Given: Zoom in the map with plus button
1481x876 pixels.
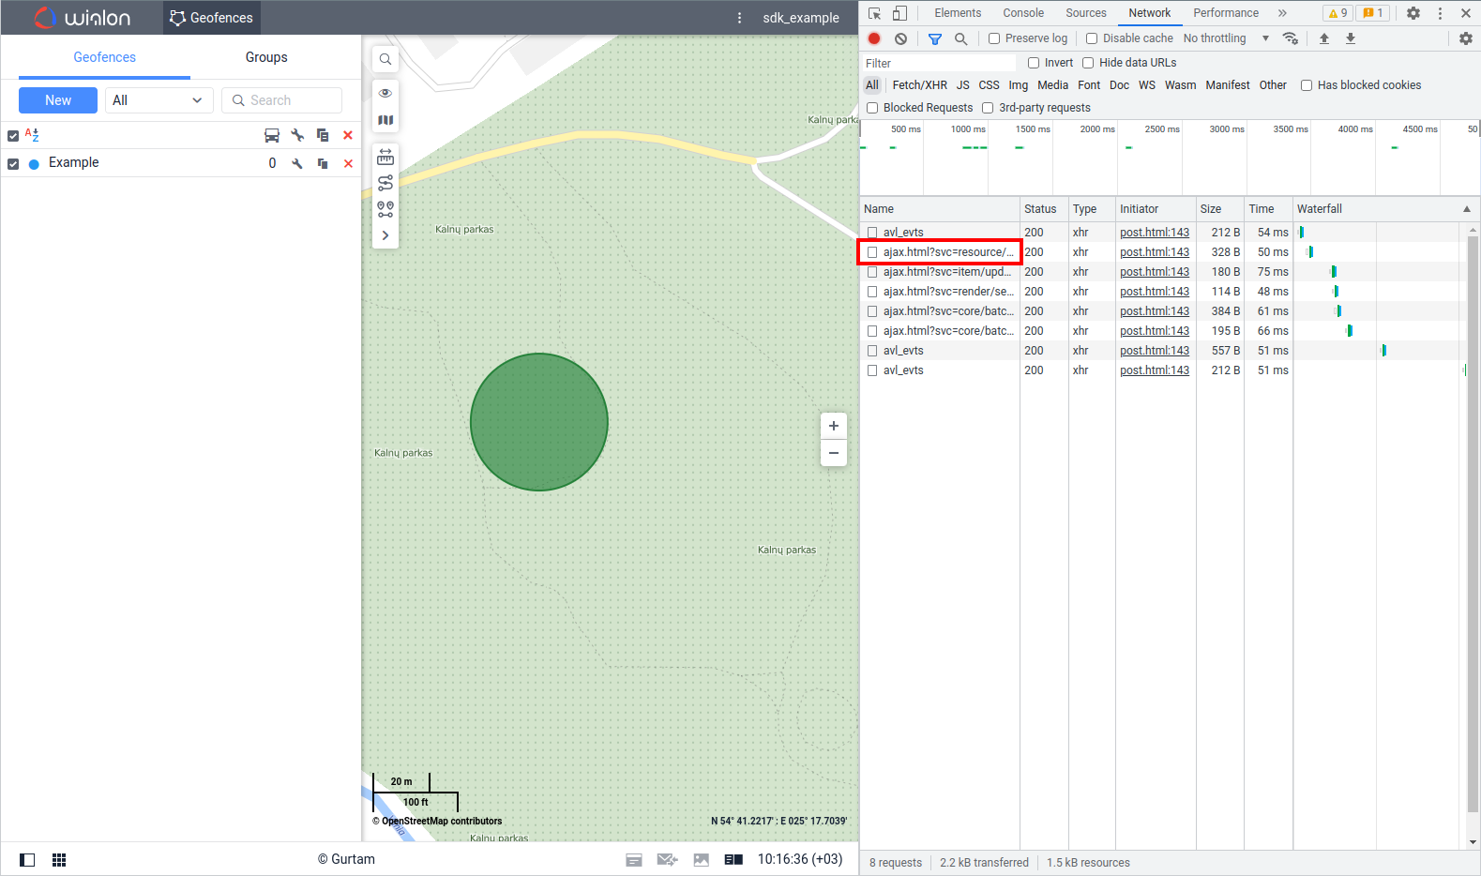Looking at the screenshot, I should tap(833, 426).
